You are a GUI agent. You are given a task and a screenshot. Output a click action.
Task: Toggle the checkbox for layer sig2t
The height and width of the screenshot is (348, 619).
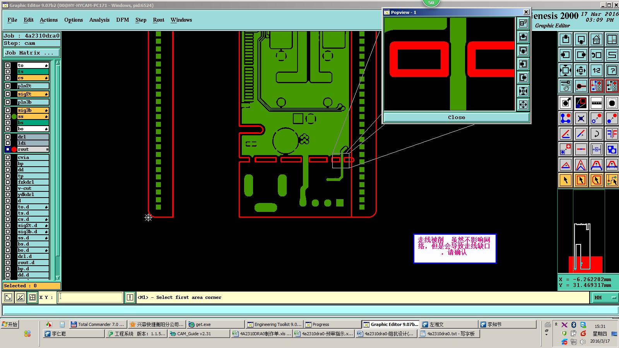[x=8, y=94]
